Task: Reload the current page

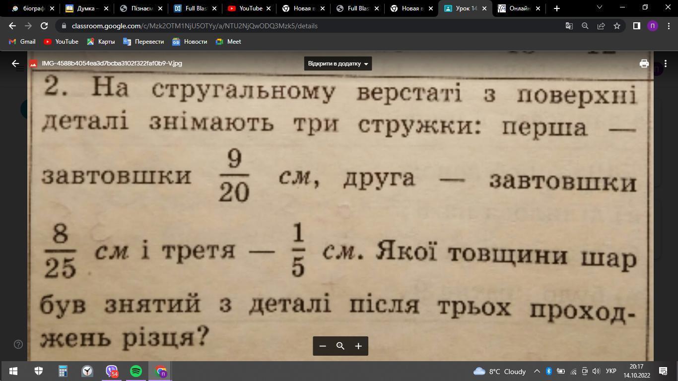Action: point(44,26)
